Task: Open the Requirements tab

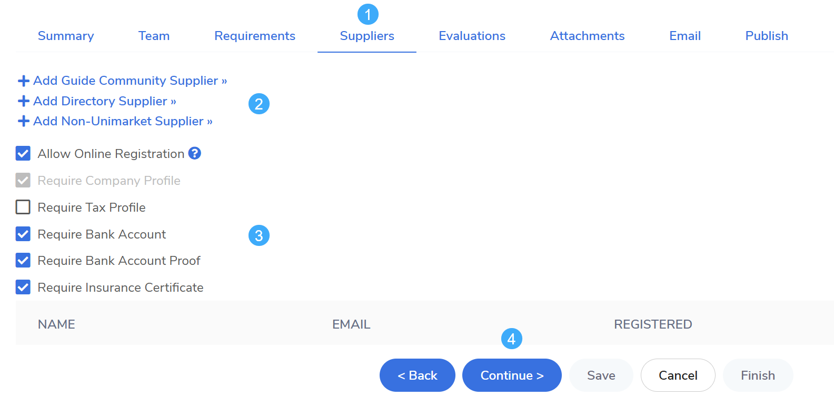Action: [255, 36]
